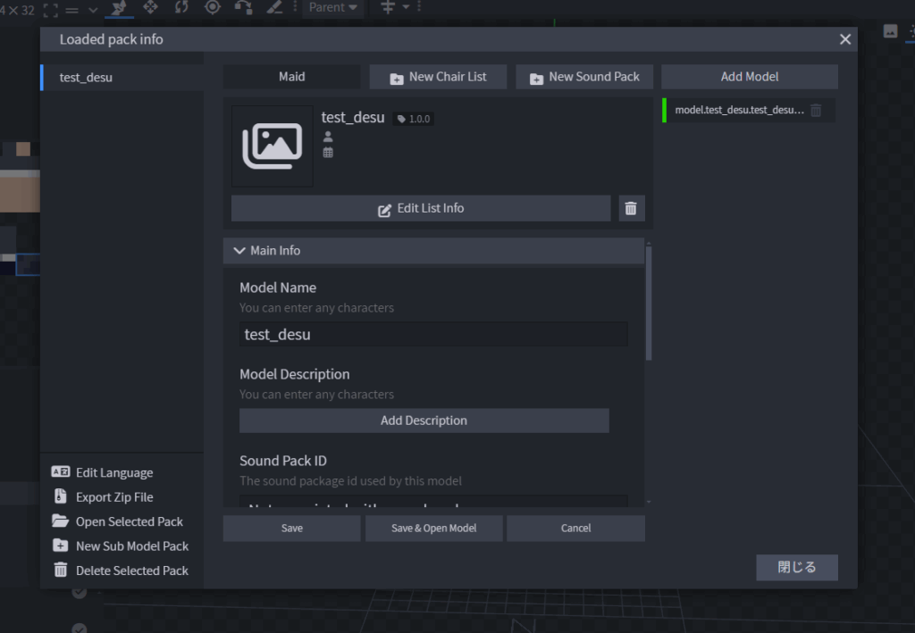The height and width of the screenshot is (633, 915).
Task: Click the trash icon beside Edit List Info
Action: (x=631, y=208)
